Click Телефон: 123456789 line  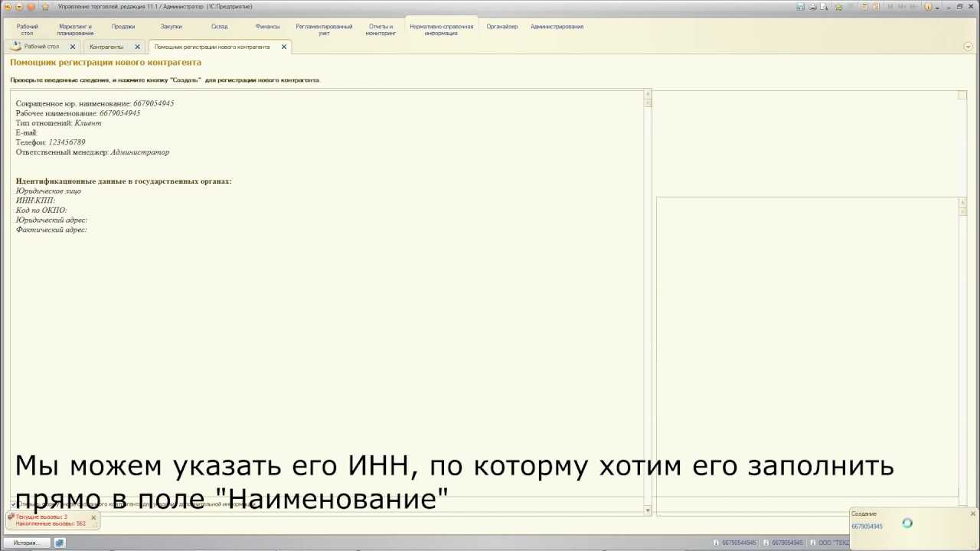pos(51,142)
